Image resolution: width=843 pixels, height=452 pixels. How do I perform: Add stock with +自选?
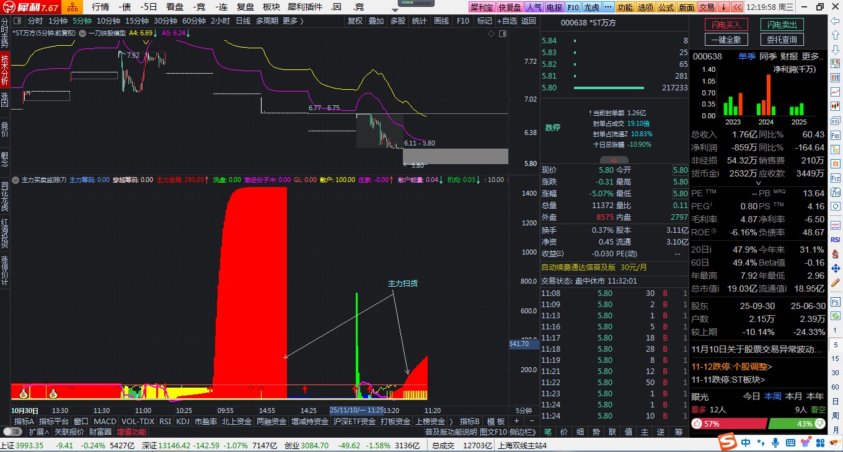point(506,21)
